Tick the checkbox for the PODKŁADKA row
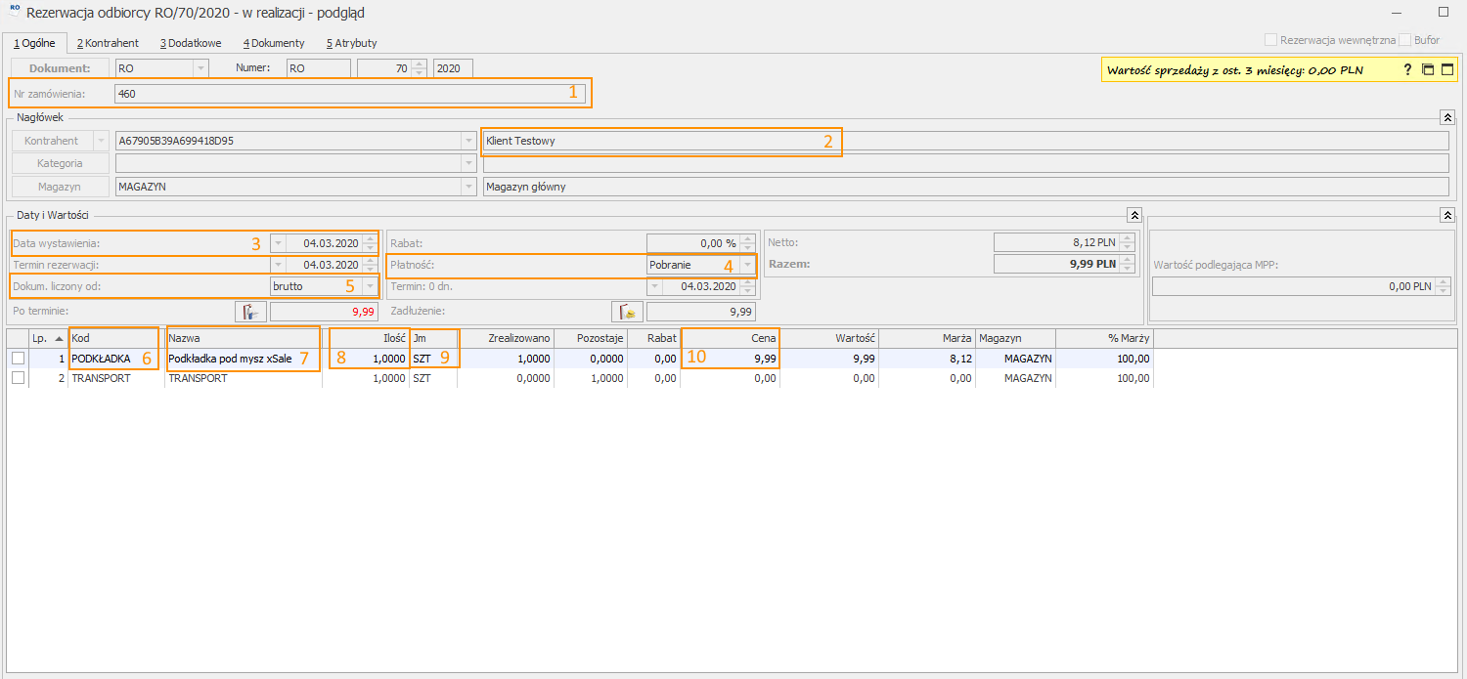This screenshot has height=679, width=1467. 18,359
